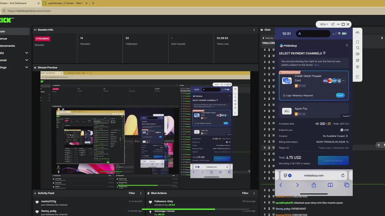Image resolution: width=385 pixels, height=216 pixels.
Task: Show more card types via ellipsis icon
Action: (343, 81)
